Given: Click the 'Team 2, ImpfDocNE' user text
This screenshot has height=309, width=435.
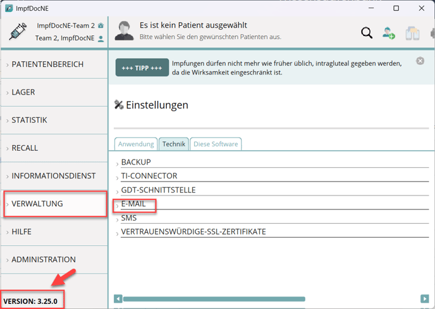Looking at the screenshot, I should pyautogui.click(x=64, y=38).
